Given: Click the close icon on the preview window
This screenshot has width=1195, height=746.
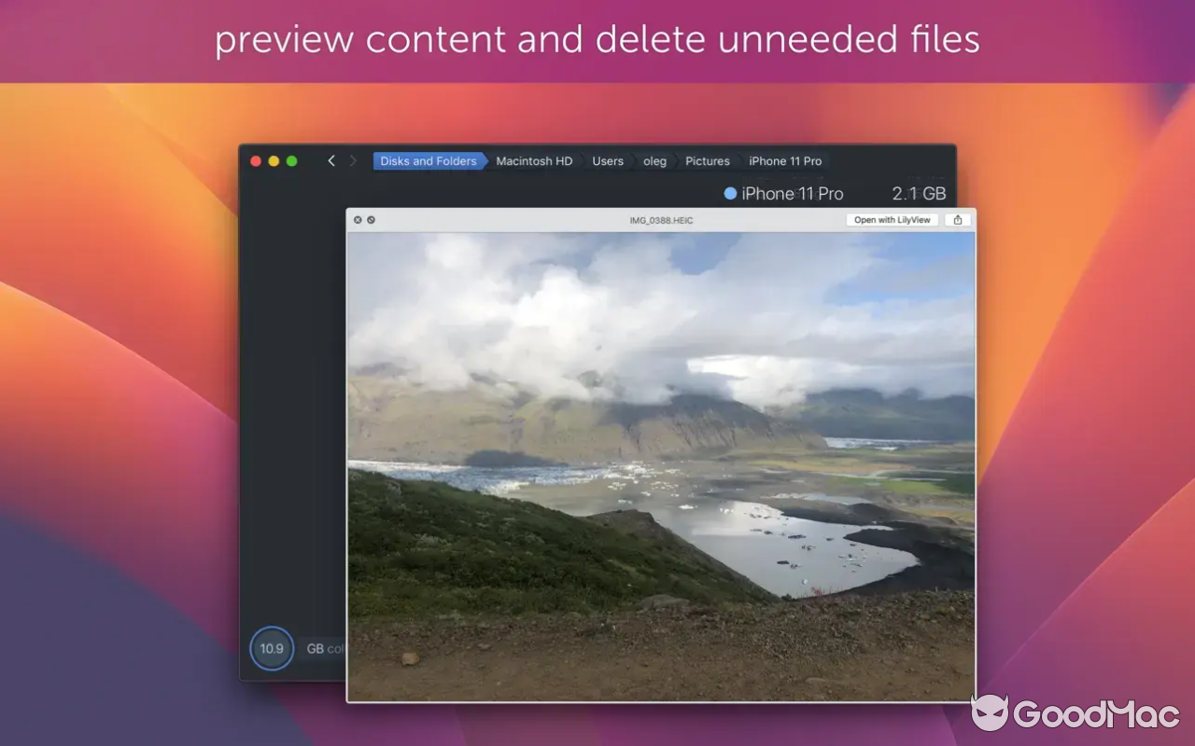Looking at the screenshot, I should [x=358, y=220].
